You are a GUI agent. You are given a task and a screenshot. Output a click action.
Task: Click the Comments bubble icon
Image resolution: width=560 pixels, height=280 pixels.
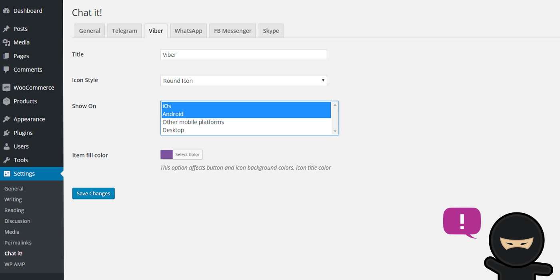[x=6, y=70]
